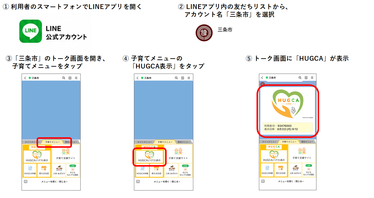
Task: Switch to 防災メニュー tab in step ④ phone
Action: [184, 142]
